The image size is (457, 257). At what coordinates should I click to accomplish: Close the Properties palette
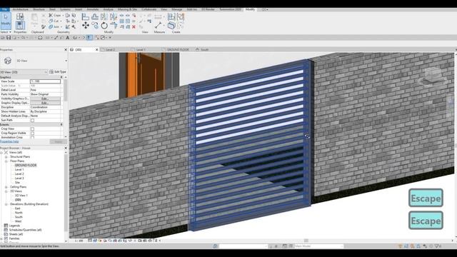[66, 50]
